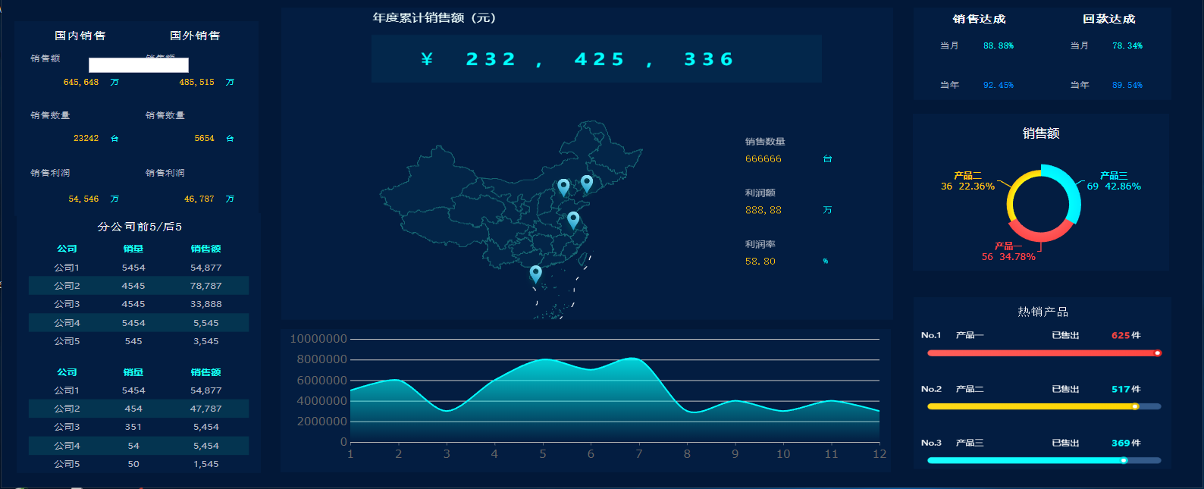Click the cyan 产品三 progress bar
This screenshot has height=489, width=1204.
point(1044,460)
